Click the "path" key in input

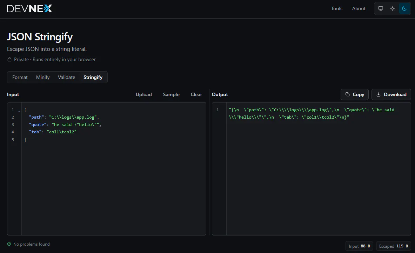pyautogui.click(x=36, y=117)
